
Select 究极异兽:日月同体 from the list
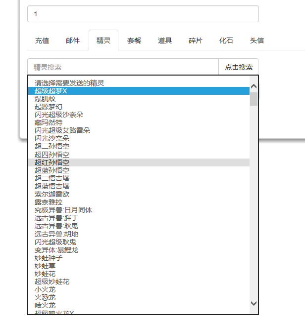point(63,210)
